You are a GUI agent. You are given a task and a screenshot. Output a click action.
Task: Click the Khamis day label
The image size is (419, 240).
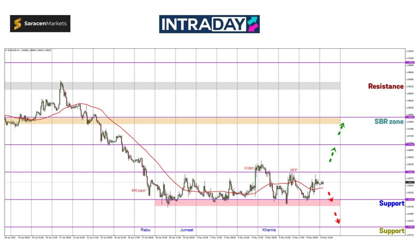pos(269,230)
